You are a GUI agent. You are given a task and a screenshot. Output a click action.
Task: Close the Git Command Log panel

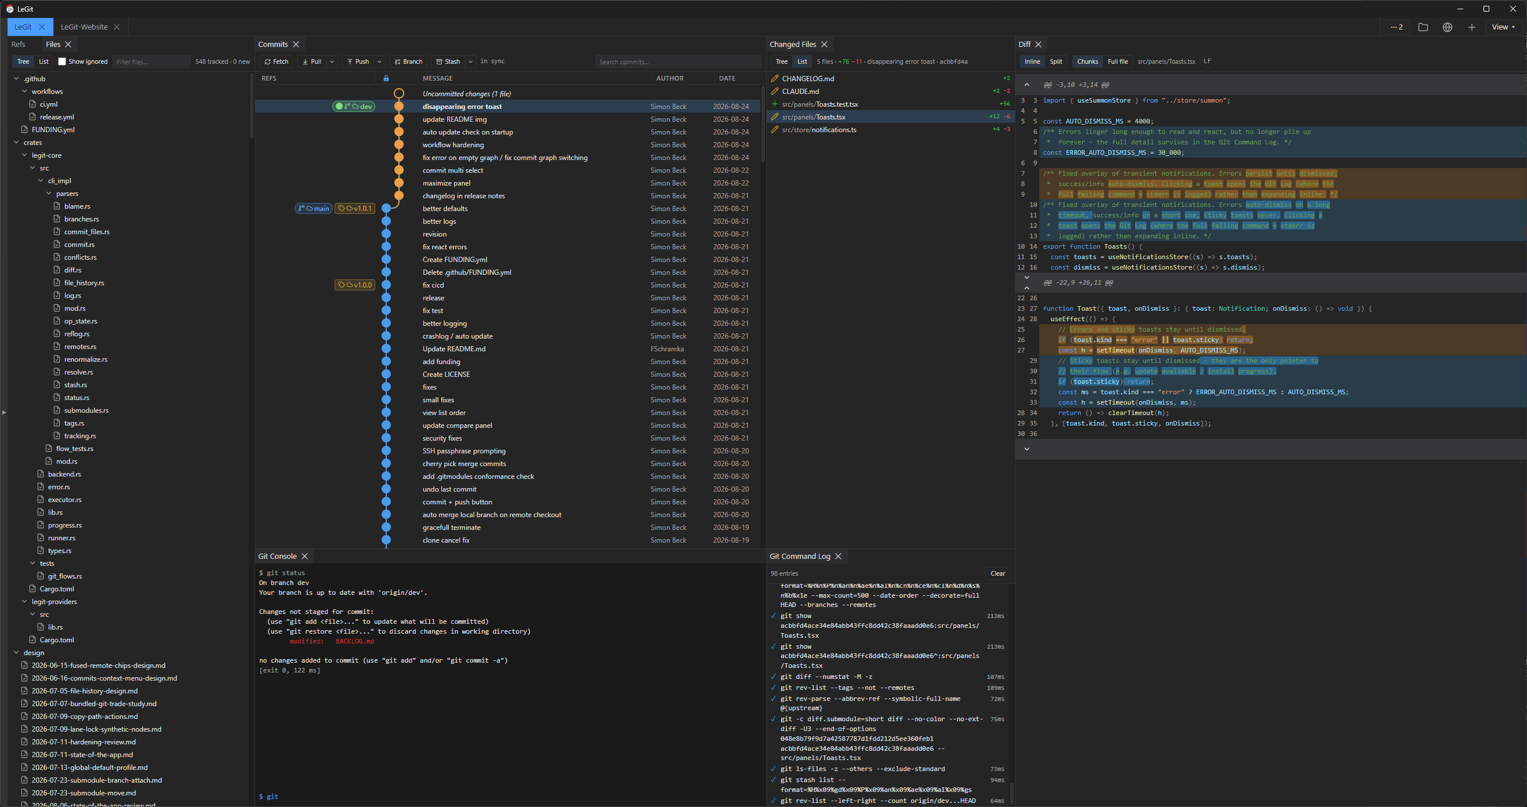[x=838, y=557]
